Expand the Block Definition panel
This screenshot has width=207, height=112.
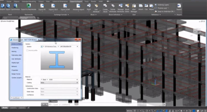pos(115,15)
